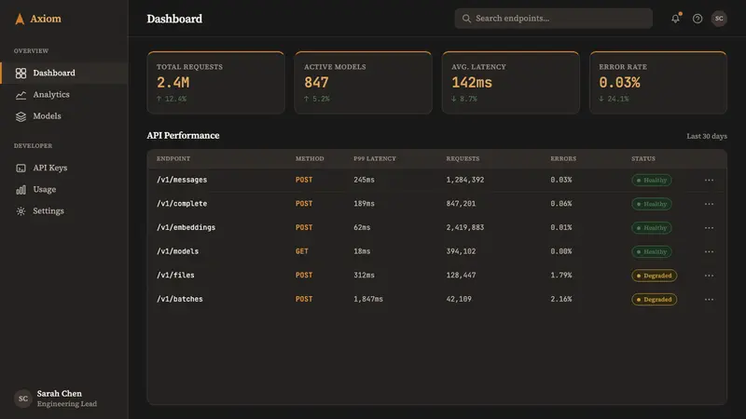Open more options for /v1/batches row
The image size is (746, 419).
(709, 299)
